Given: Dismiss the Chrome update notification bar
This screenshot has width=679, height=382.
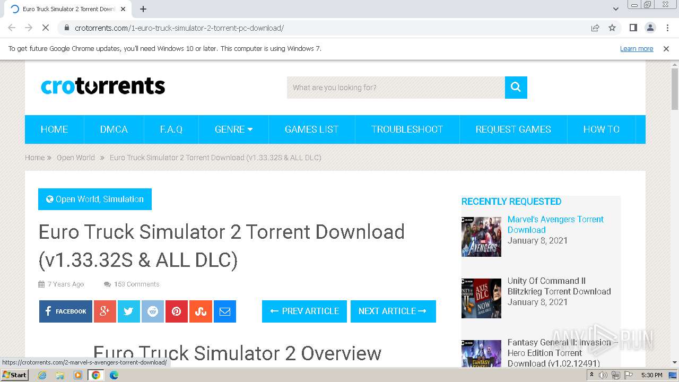Looking at the screenshot, I should click(x=666, y=48).
